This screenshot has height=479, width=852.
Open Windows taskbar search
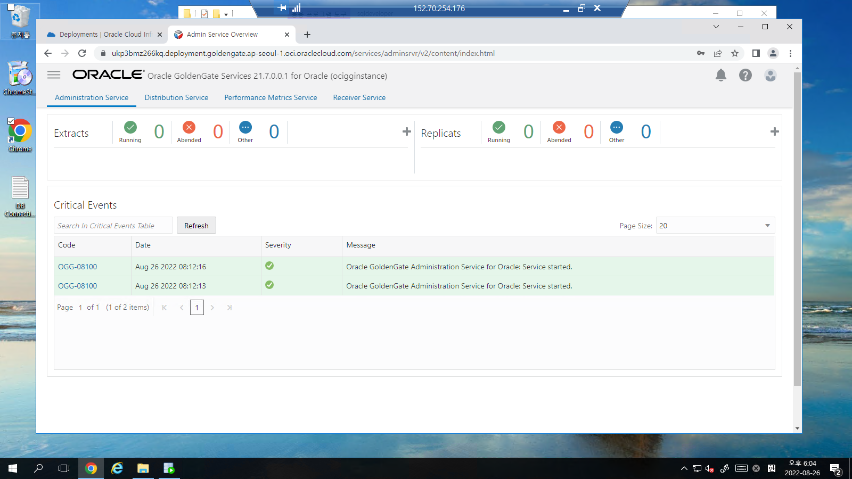tap(38, 468)
